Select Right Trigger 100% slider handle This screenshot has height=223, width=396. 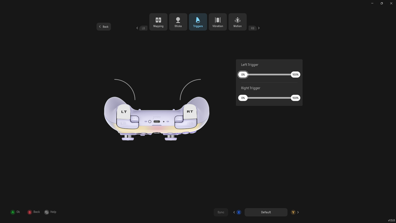click(295, 98)
